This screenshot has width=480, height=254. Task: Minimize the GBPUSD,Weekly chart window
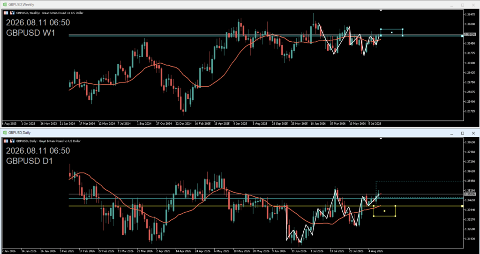(x=451, y=5)
